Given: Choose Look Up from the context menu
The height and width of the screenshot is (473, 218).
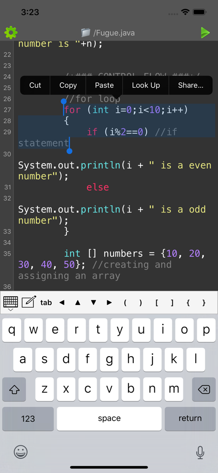Looking at the screenshot, I should 146,85.
